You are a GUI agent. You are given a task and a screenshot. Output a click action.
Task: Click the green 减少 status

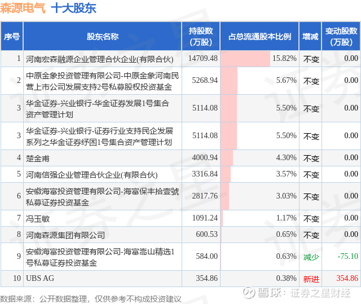[x=311, y=257]
